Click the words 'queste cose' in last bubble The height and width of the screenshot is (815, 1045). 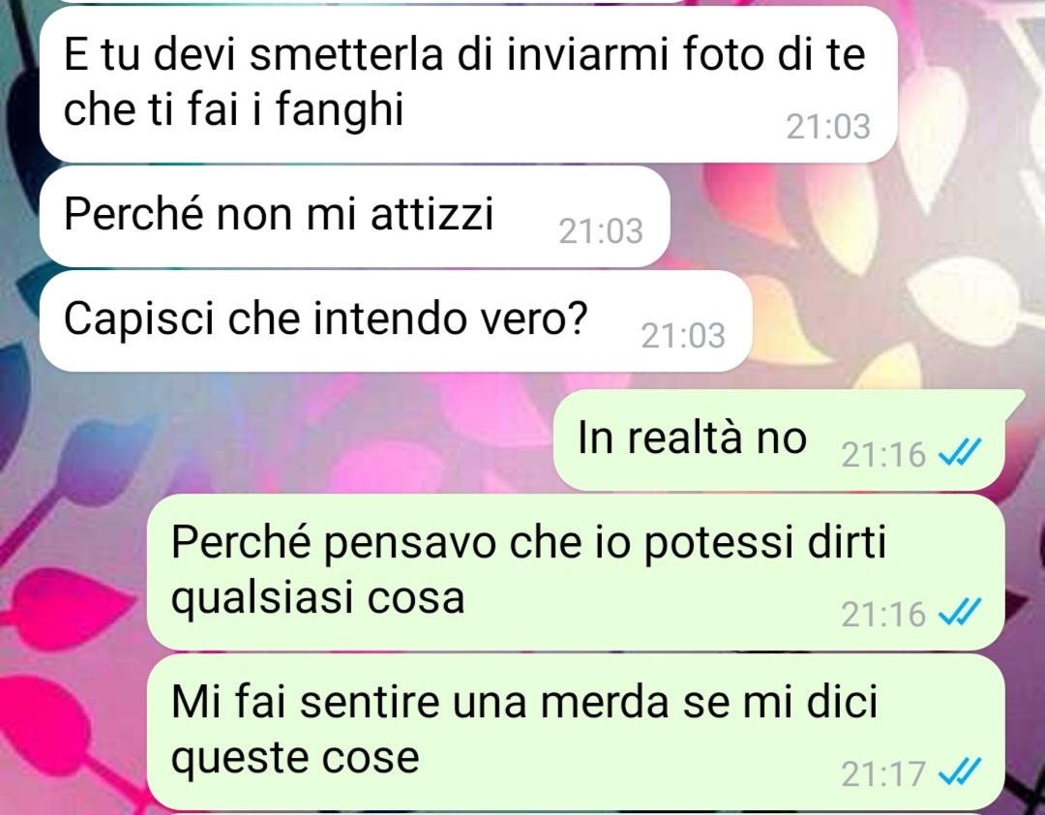click(x=295, y=759)
